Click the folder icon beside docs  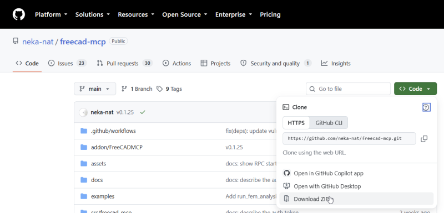tap(84, 180)
